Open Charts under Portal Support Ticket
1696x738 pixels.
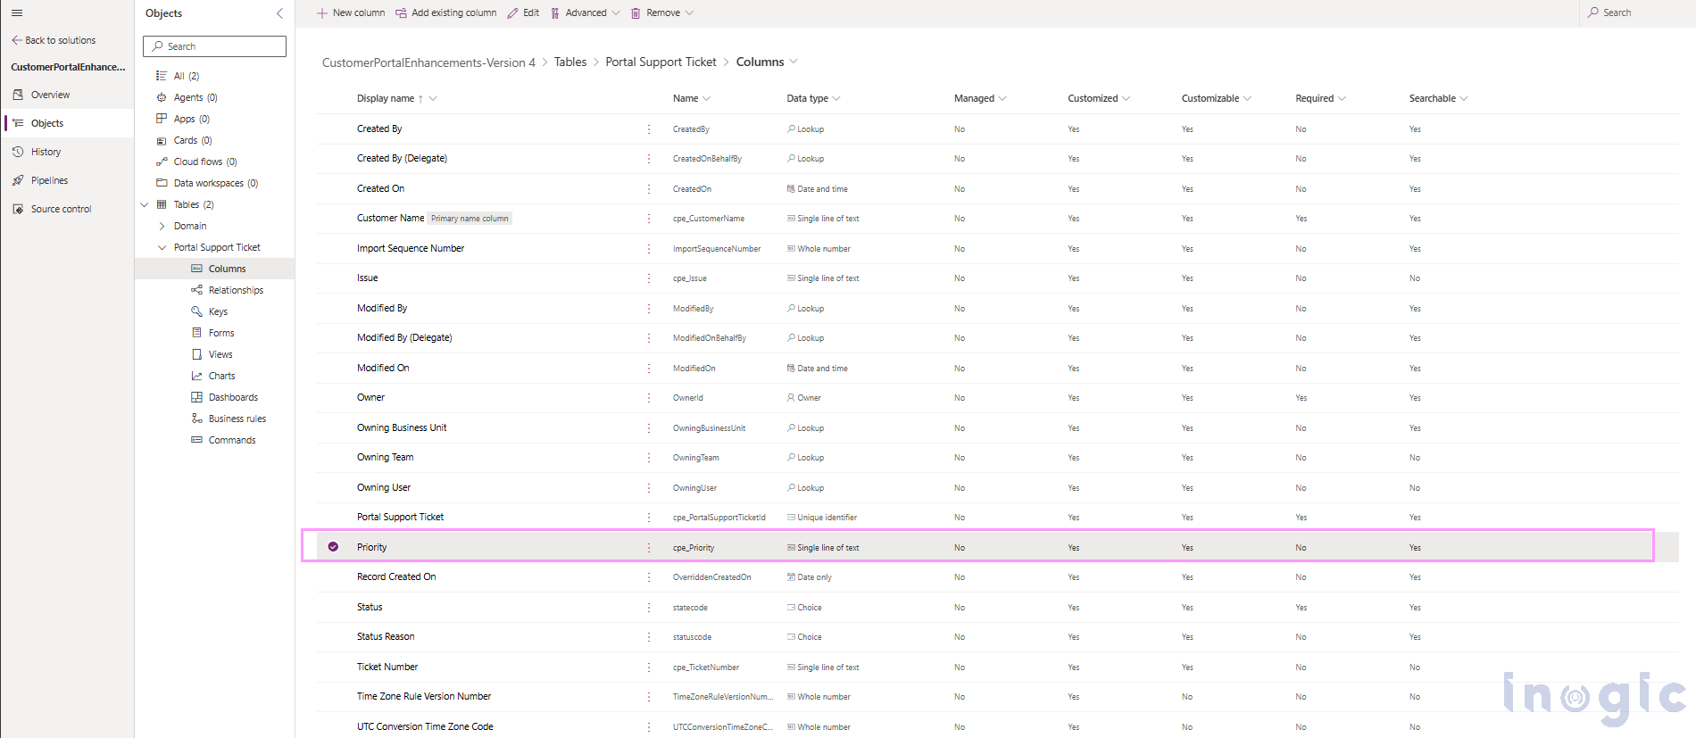(x=221, y=376)
